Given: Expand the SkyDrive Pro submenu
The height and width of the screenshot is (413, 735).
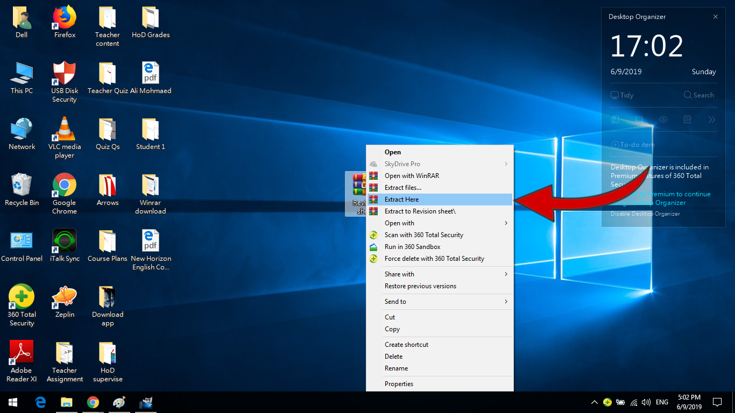Looking at the screenshot, I should [440, 164].
